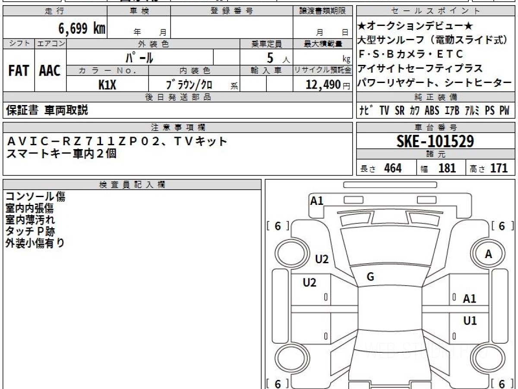Click the セールスポイント header
Screen dimensions: 518x389
coord(435,11)
